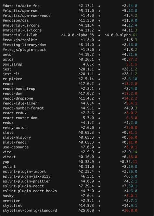This screenshot has width=154, height=216.
Task: Click the arrow on the vite line
Action: pos(99,152)
